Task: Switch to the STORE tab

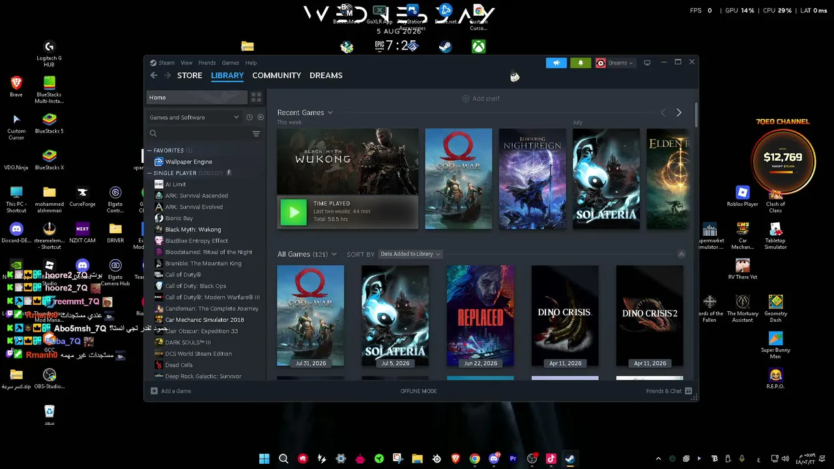Action: (190, 76)
